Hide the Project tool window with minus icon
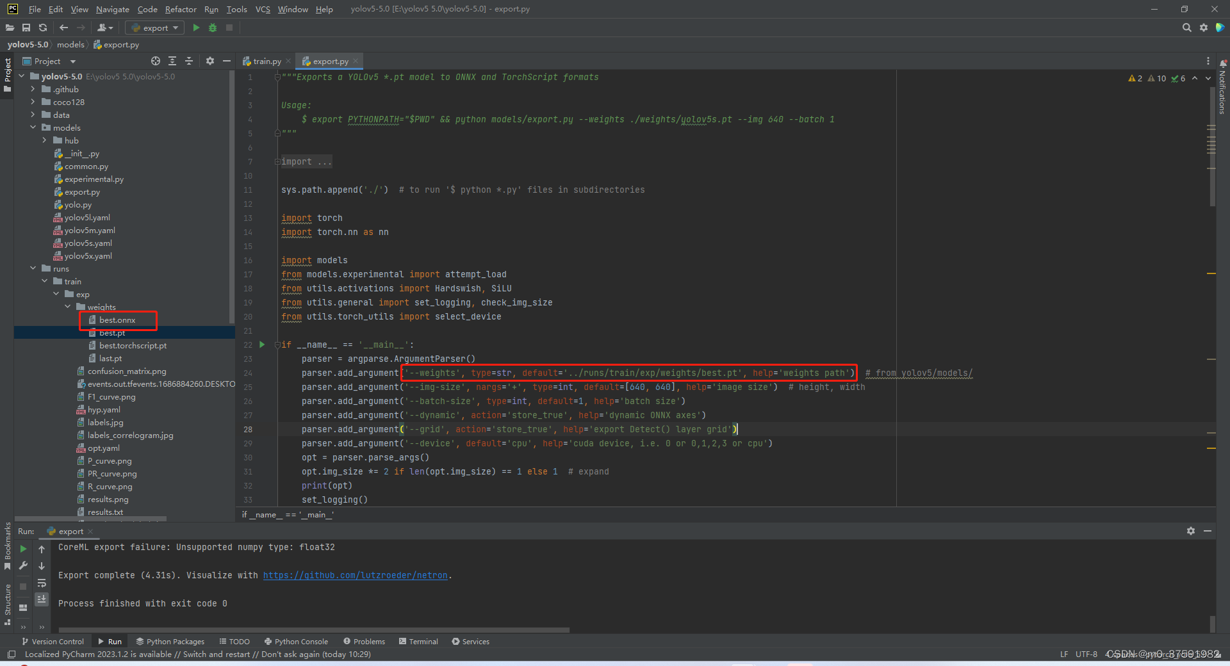Screen dimensions: 1230x666 tap(226, 61)
